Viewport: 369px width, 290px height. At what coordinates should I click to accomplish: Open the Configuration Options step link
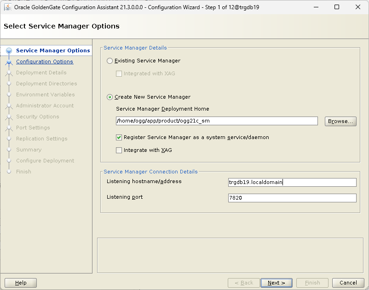pyautogui.click(x=45, y=61)
